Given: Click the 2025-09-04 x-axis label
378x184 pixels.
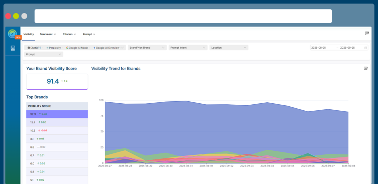Looking at the screenshot, I should click(267, 166).
